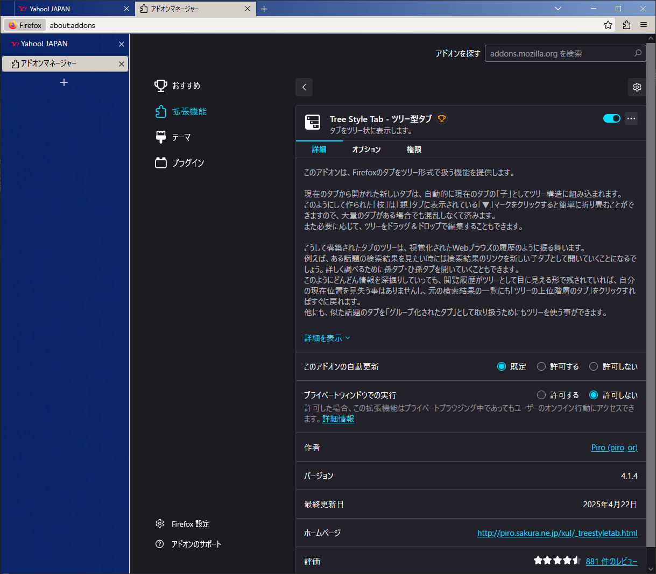656x574 pixels.
Task: Open the 881 件のレビュー link
Action: click(x=612, y=561)
